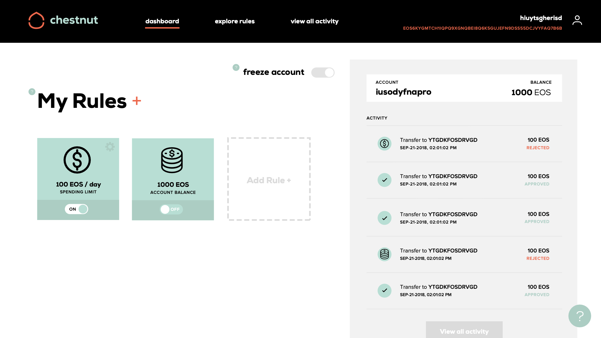The width and height of the screenshot is (601, 338).
Task: Open the user profile icon
Action: click(x=577, y=20)
